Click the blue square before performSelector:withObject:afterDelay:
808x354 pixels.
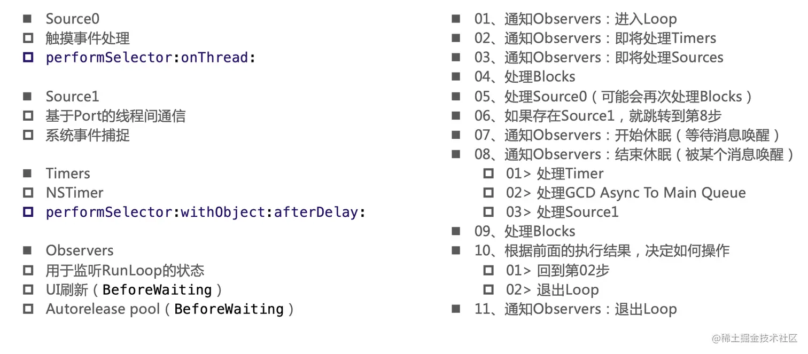pyautogui.click(x=28, y=213)
